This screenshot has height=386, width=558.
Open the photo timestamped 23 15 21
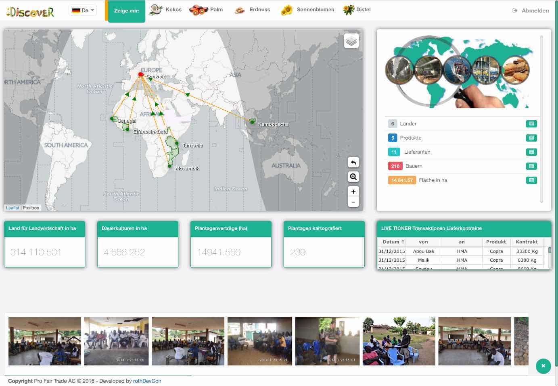coord(260,341)
